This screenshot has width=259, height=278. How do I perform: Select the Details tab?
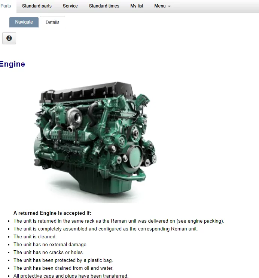(x=52, y=22)
